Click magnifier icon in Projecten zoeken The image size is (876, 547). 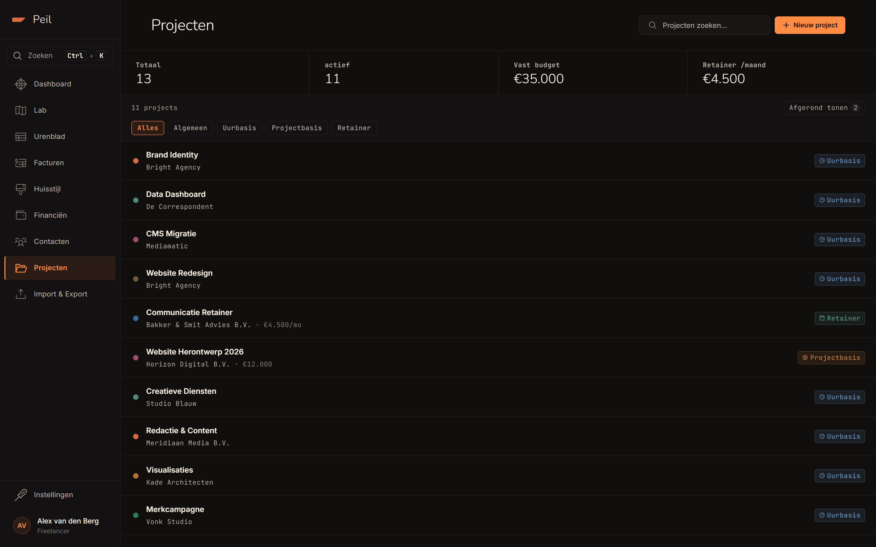[x=652, y=25]
